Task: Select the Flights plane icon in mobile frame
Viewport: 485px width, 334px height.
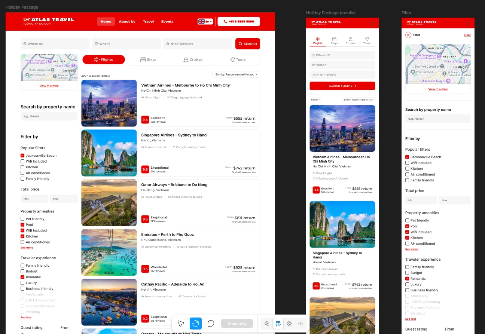Action: pyautogui.click(x=318, y=39)
